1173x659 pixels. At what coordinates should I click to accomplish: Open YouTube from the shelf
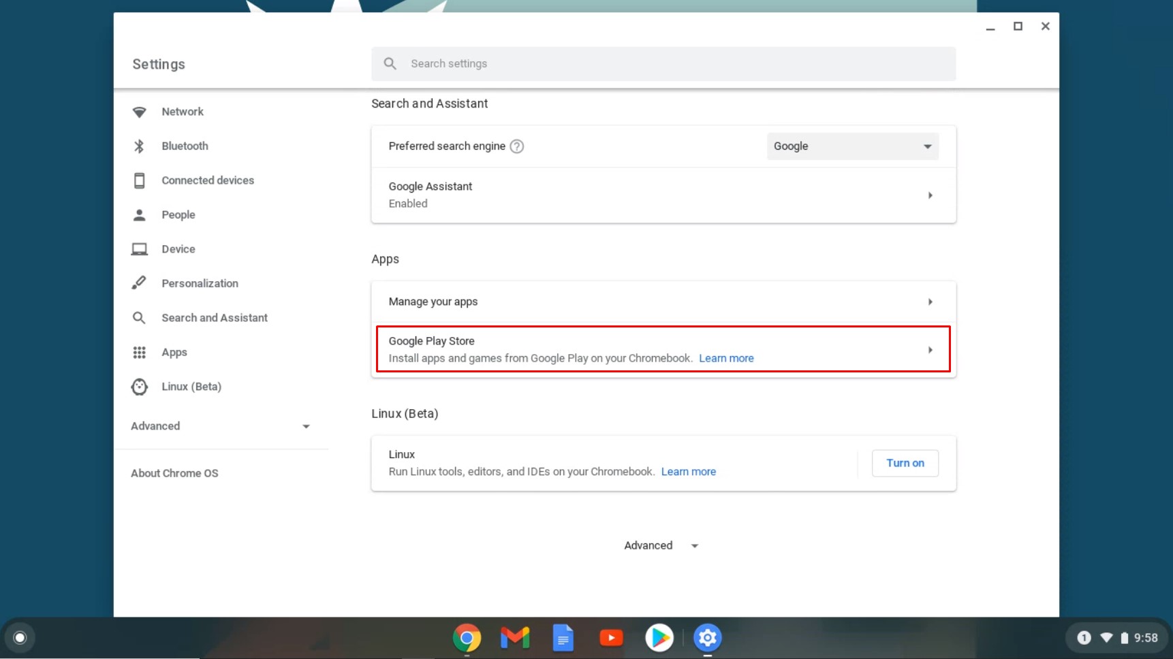point(611,638)
